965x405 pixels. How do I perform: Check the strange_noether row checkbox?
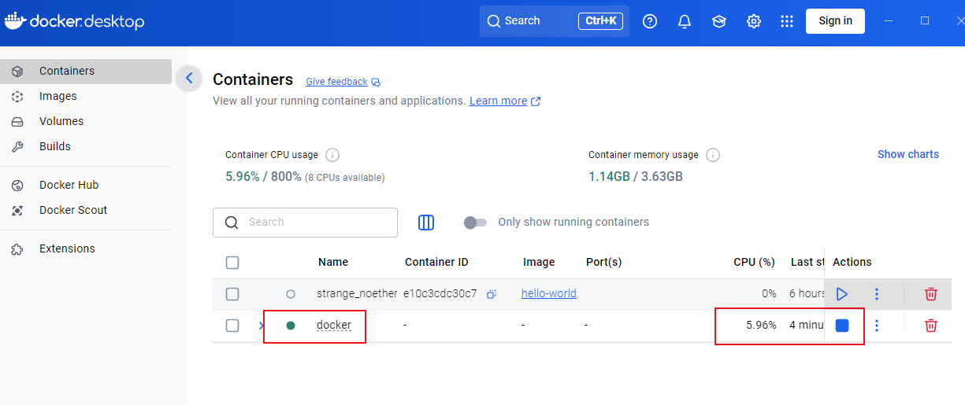point(232,294)
